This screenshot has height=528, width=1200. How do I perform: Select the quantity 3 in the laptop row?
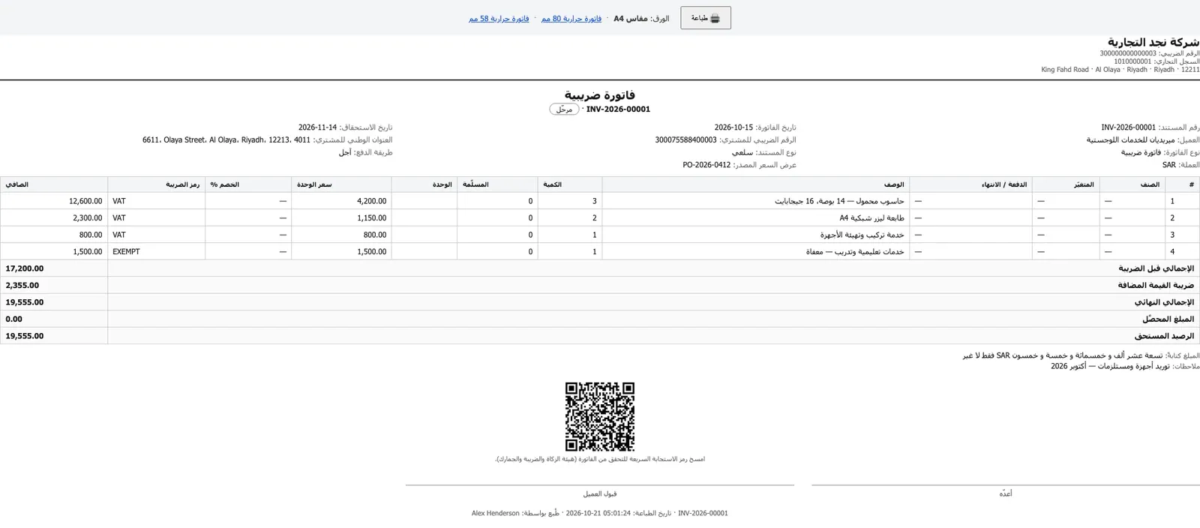coord(595,201)
